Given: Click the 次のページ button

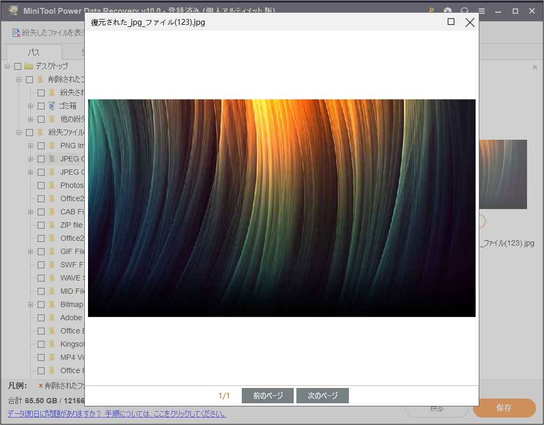Looking at the screenshot, I should point(322,396).
